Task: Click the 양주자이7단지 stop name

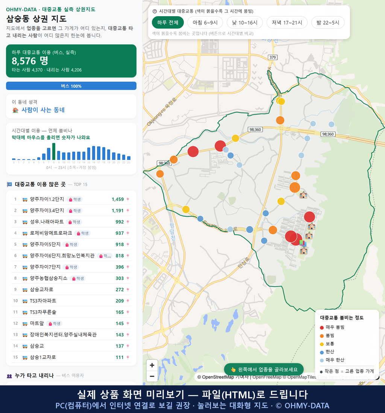Action: [x=45, y=267]
